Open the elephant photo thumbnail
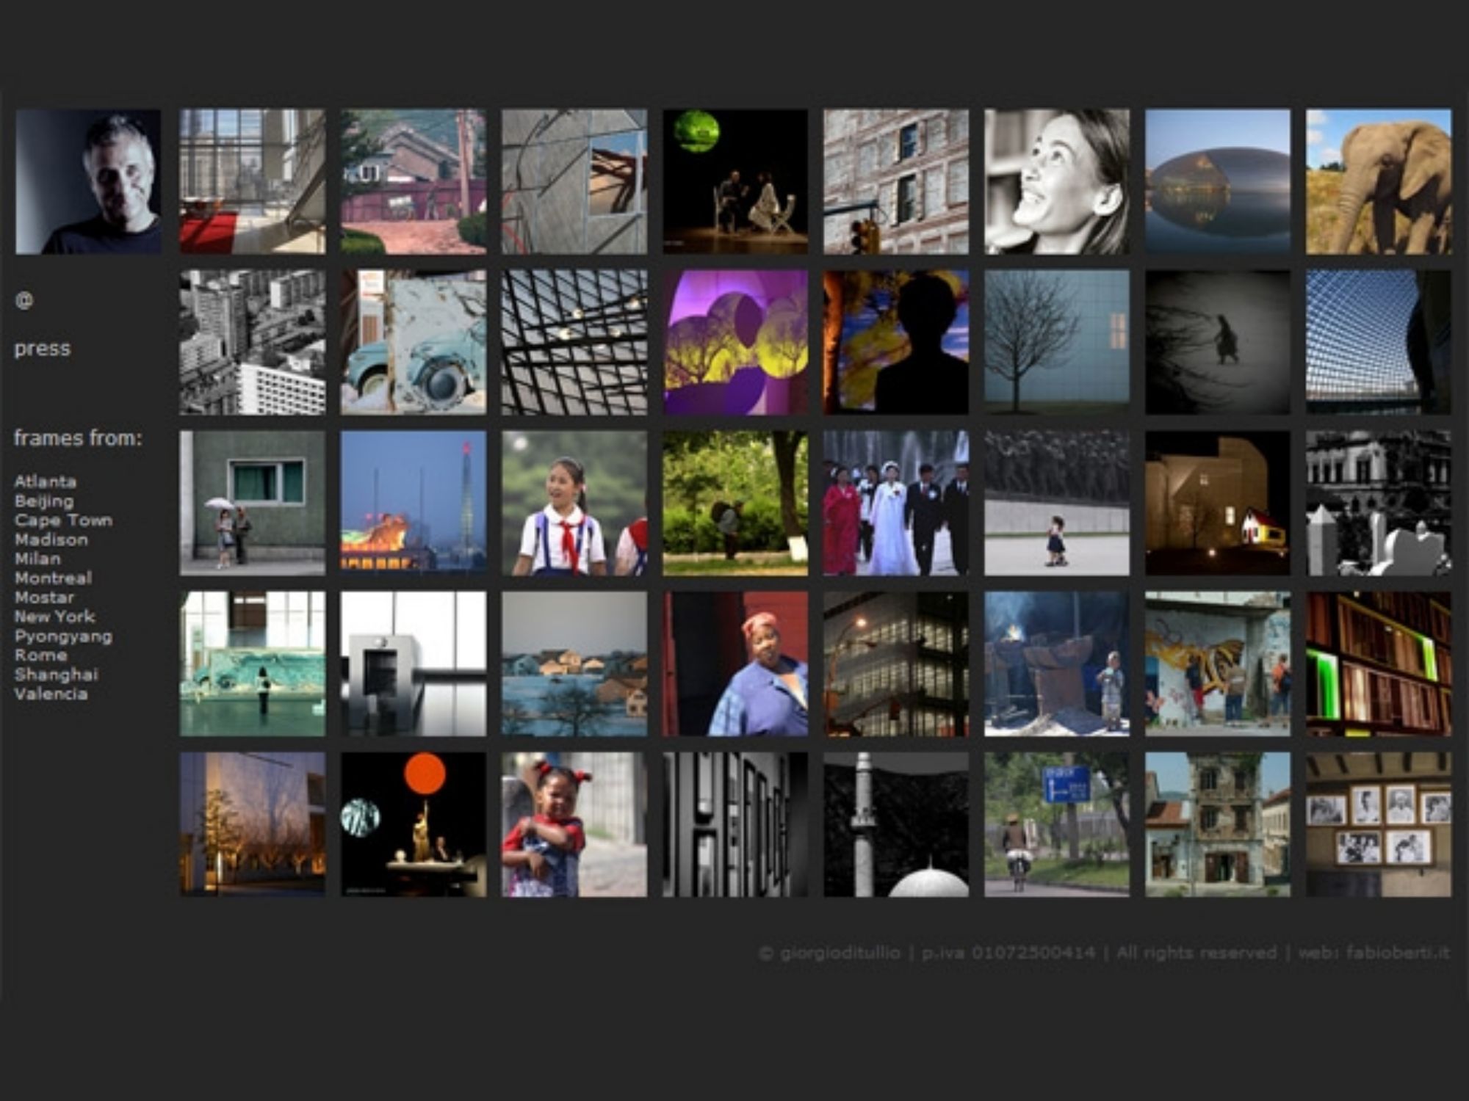 (1378, 182)
